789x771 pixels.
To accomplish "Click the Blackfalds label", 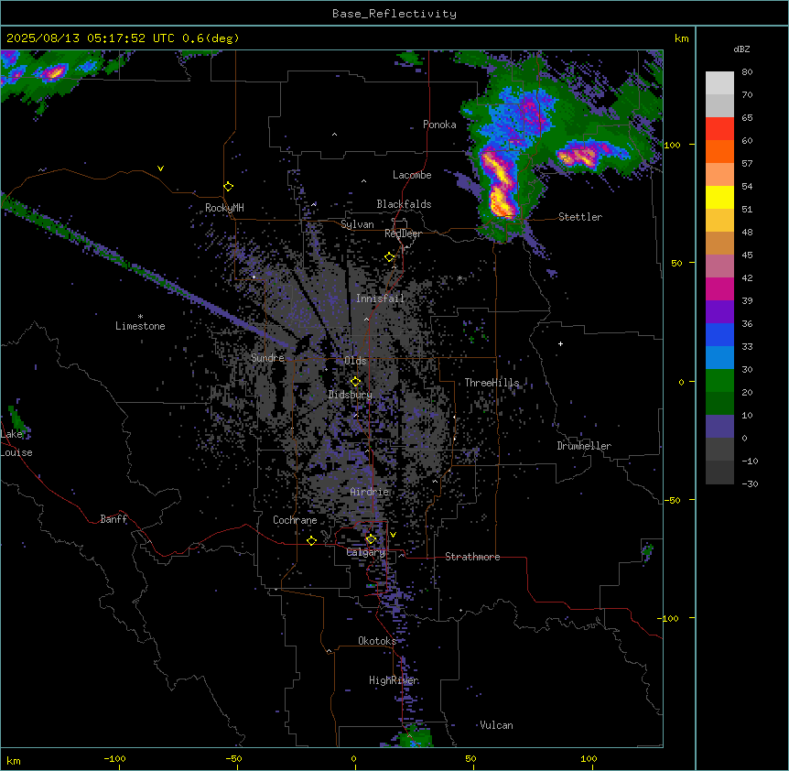I will click(x=404, y=204).
